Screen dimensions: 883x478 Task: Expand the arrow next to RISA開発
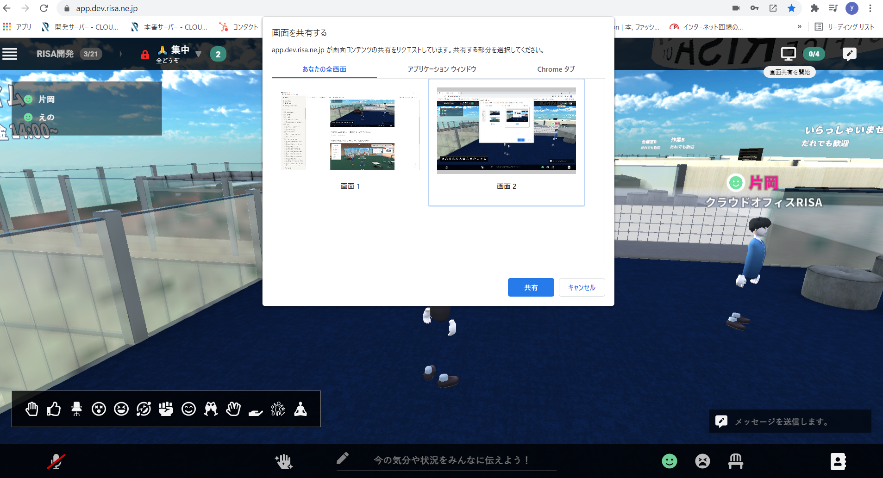pos(121,54)
